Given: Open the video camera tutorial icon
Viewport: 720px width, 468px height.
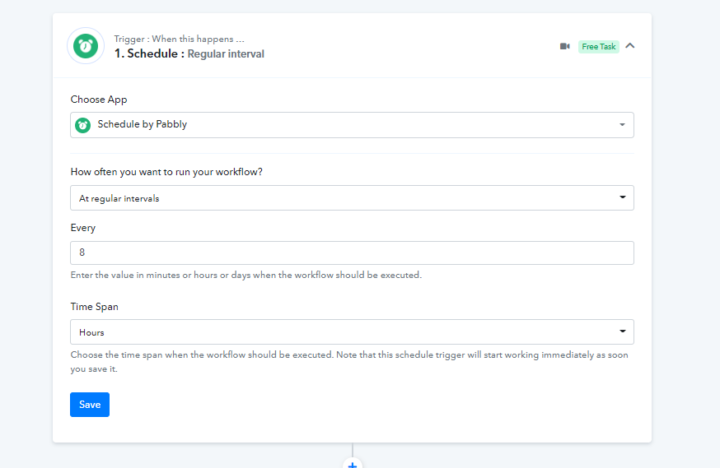Looking at the screenshot, I should coord(564,46).
